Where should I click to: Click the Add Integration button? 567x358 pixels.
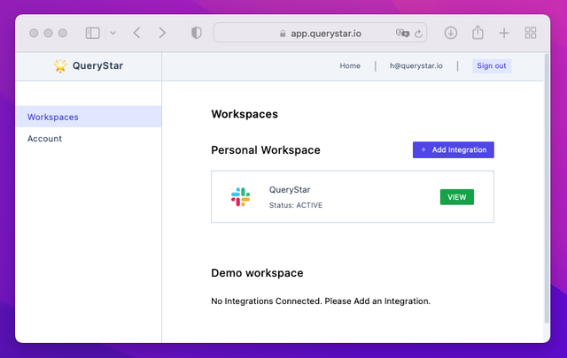click(x=453, y=150)
